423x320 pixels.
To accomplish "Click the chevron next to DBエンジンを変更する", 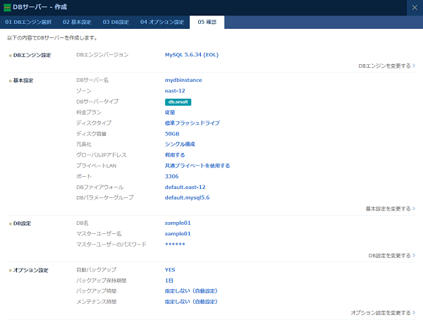I will point(414,66).
